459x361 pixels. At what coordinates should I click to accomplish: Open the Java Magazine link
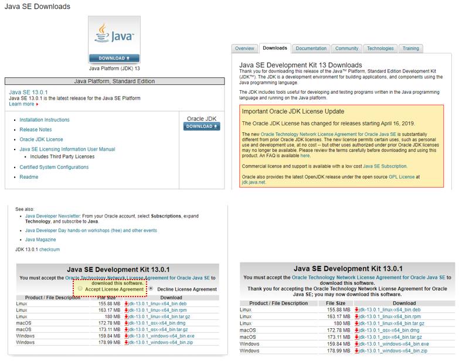pyautogui.click(x=40, y=240)
